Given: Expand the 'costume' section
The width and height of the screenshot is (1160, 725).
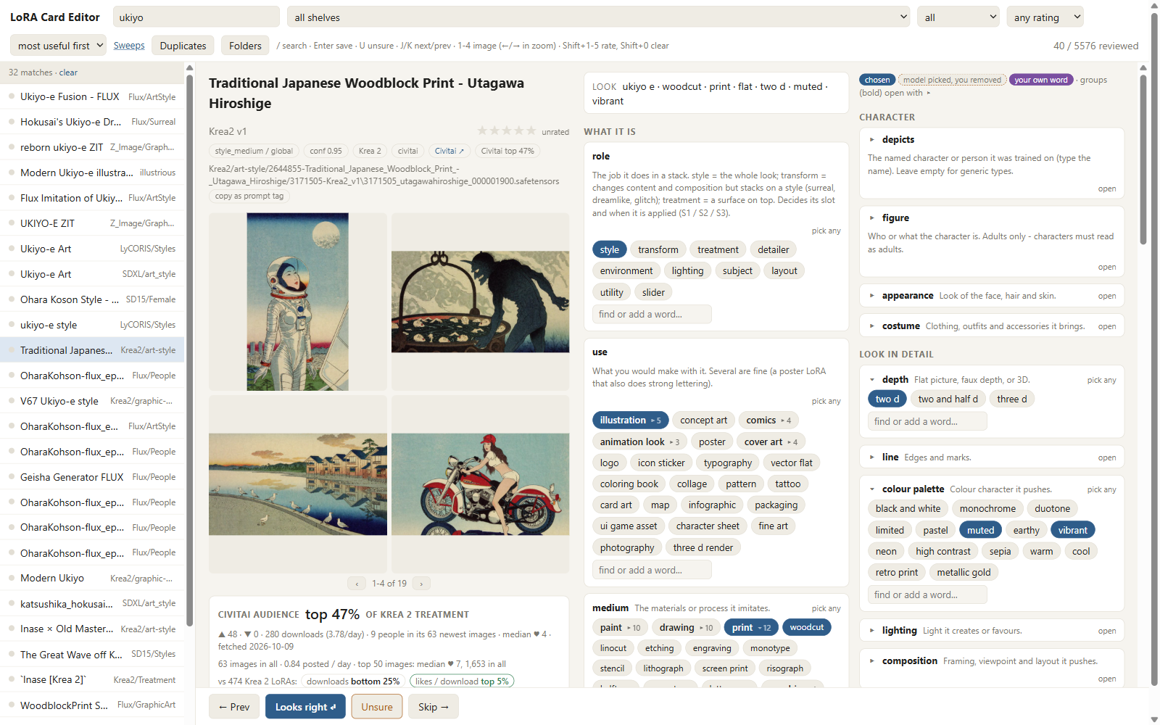Looking at the screenshot, I should click(992, 326).
